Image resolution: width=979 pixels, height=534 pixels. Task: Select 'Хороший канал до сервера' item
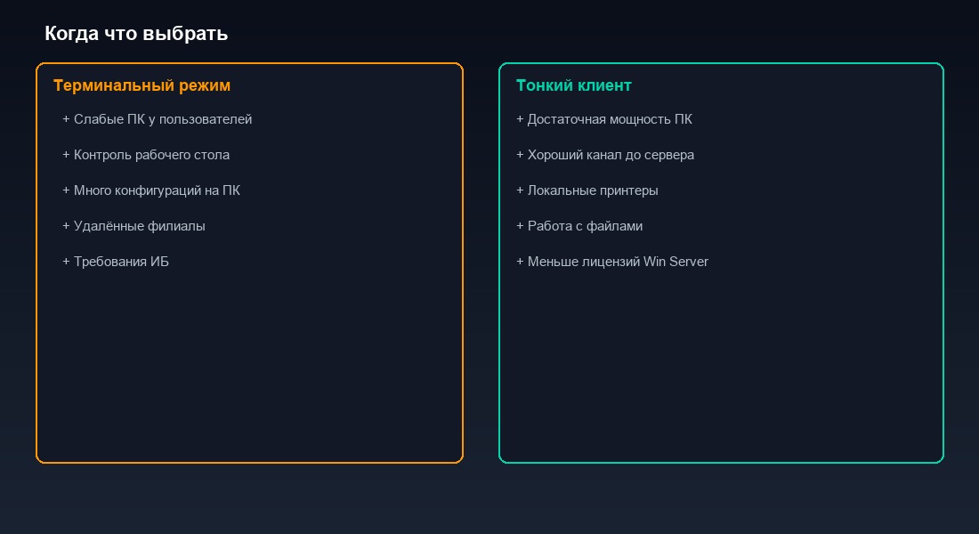pyautogui.click(x=611, y=155)
